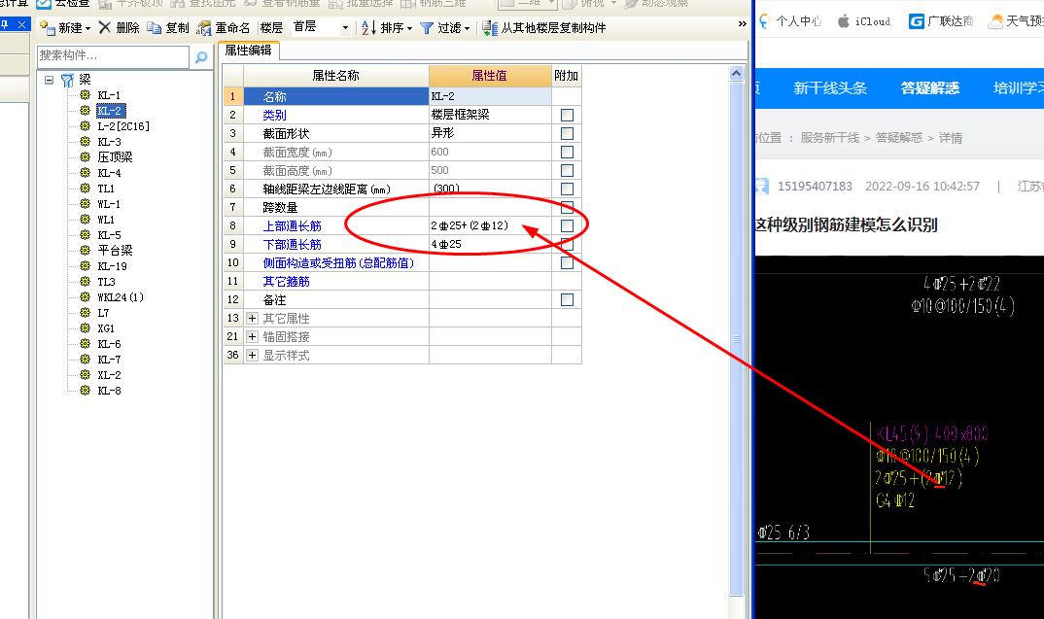The width and height of the screenshot is (1044, 619).
Task: Open 培训学习 nav tab on webpage
Action: click(x=1018, y=87)
